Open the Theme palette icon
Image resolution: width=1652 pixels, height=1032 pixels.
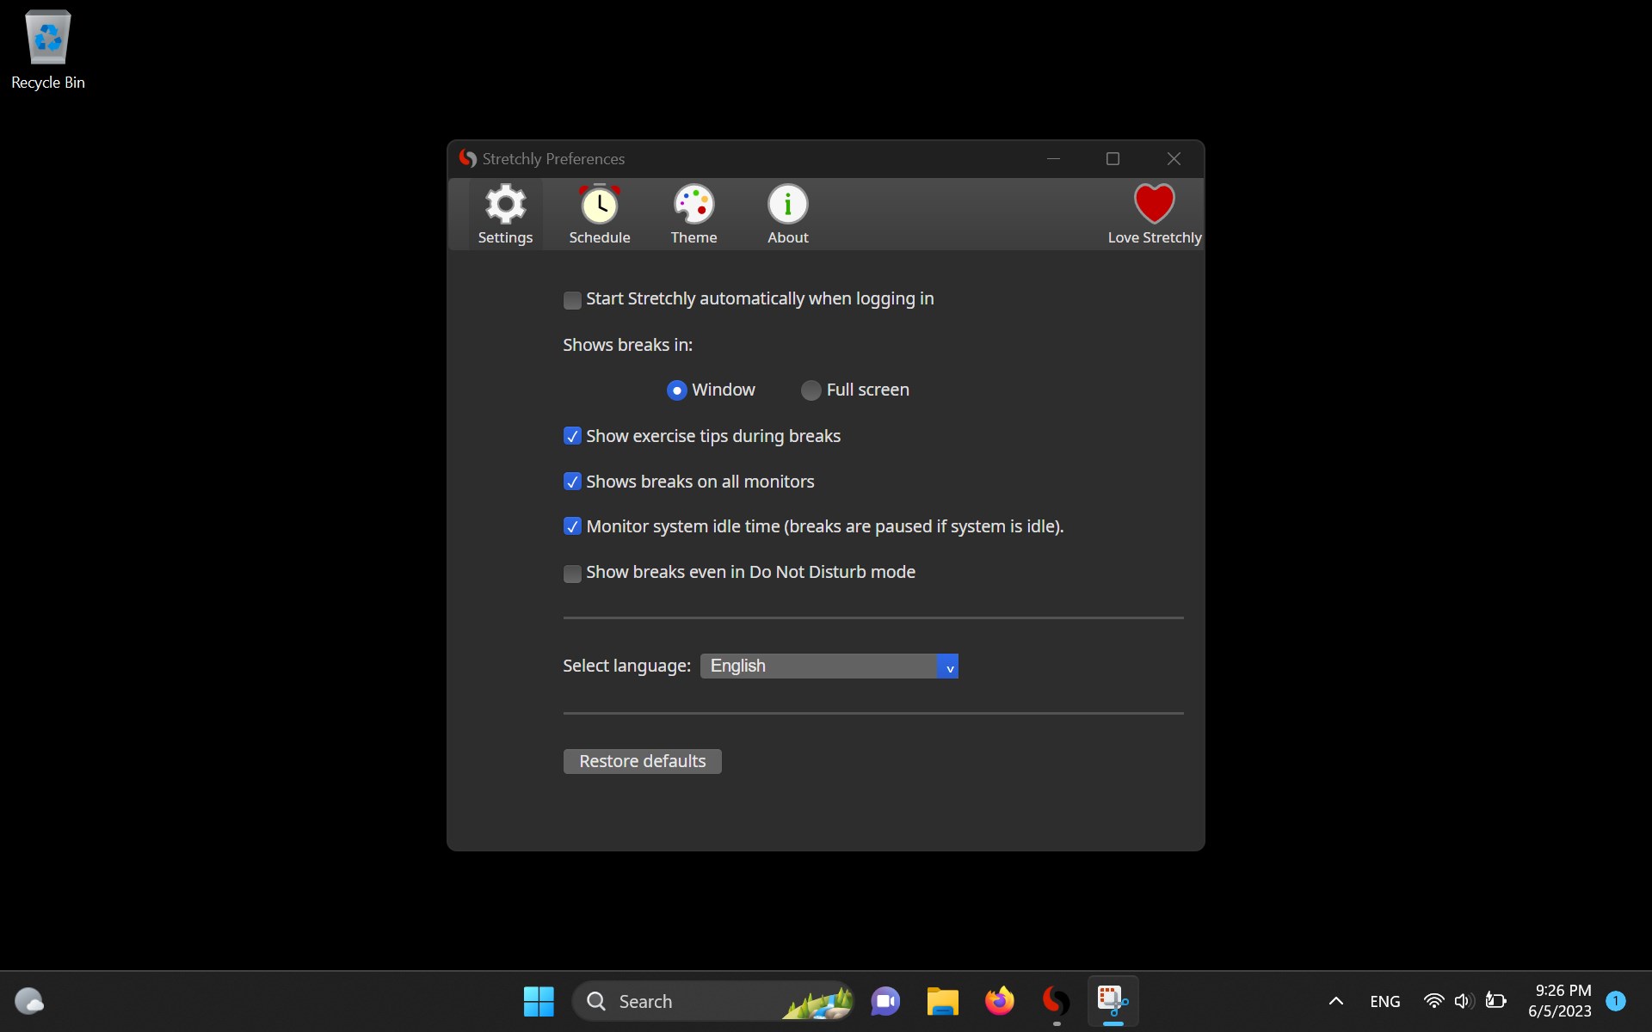(693, 206)
